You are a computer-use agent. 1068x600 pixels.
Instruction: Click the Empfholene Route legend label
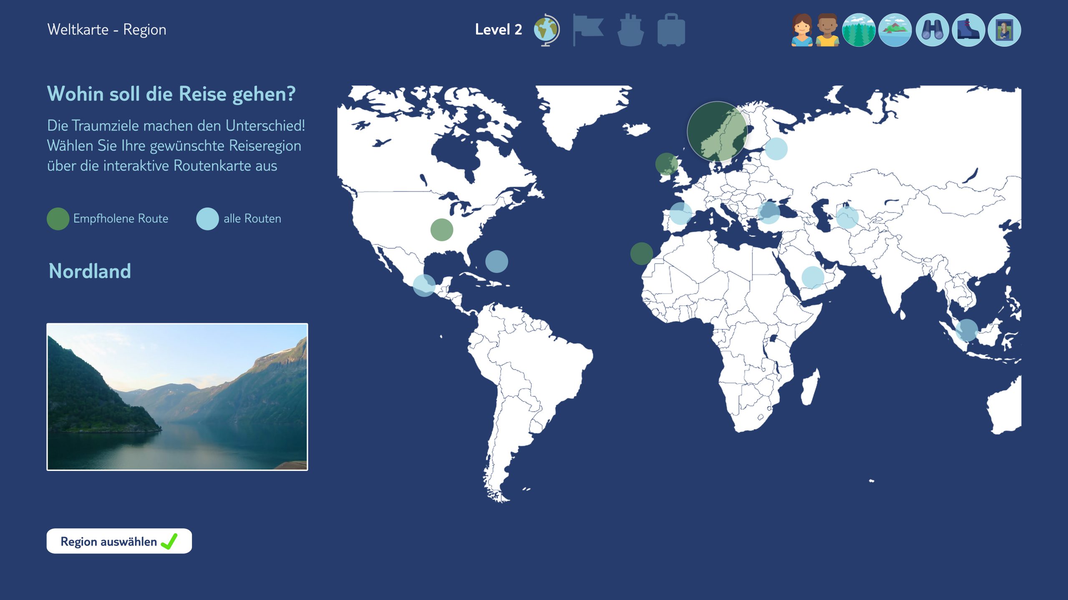121,219
